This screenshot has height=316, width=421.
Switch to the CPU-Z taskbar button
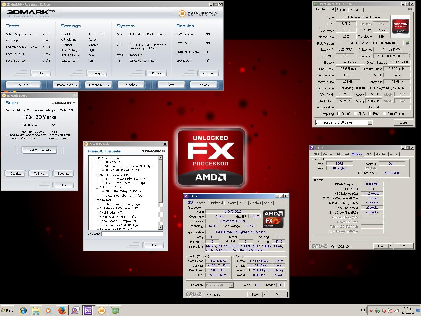coord(88,310)
